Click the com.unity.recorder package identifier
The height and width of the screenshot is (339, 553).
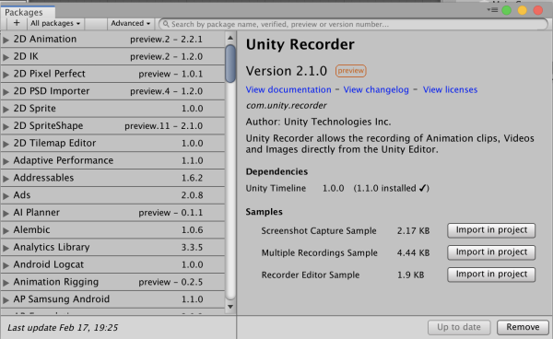coord(286,105)
